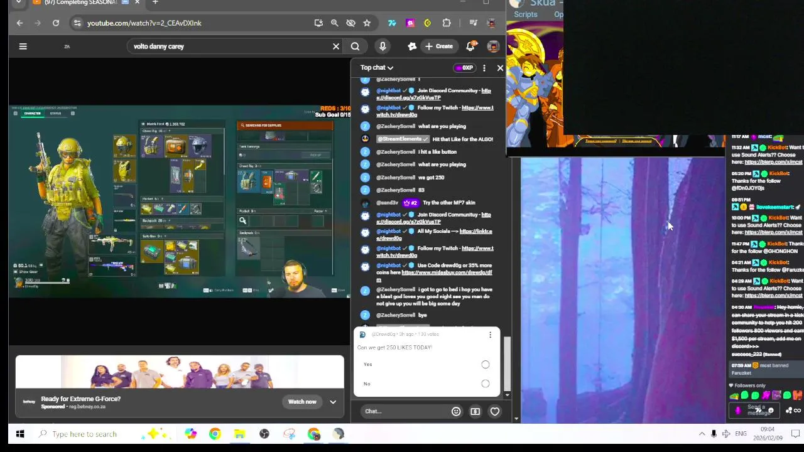Close the live chat panel
Image resolution: width=804 pixels, height=452 pixels.
pos(500,68)
